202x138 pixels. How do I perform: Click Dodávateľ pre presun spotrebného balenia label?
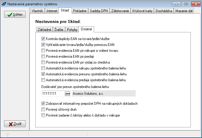pos(75,87)
